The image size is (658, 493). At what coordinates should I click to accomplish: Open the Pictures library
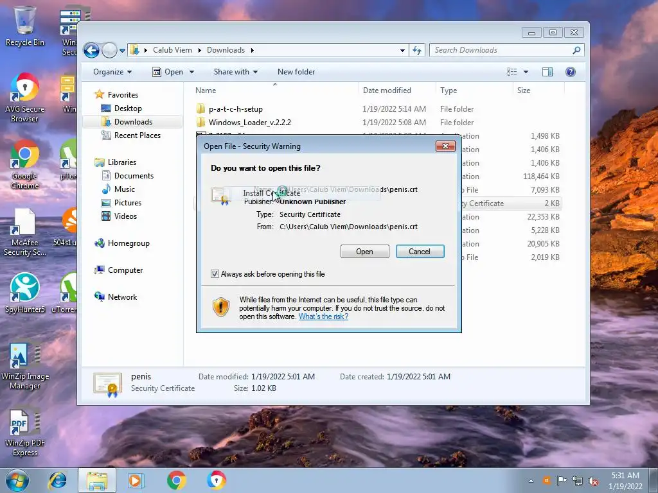coord(128,202)
